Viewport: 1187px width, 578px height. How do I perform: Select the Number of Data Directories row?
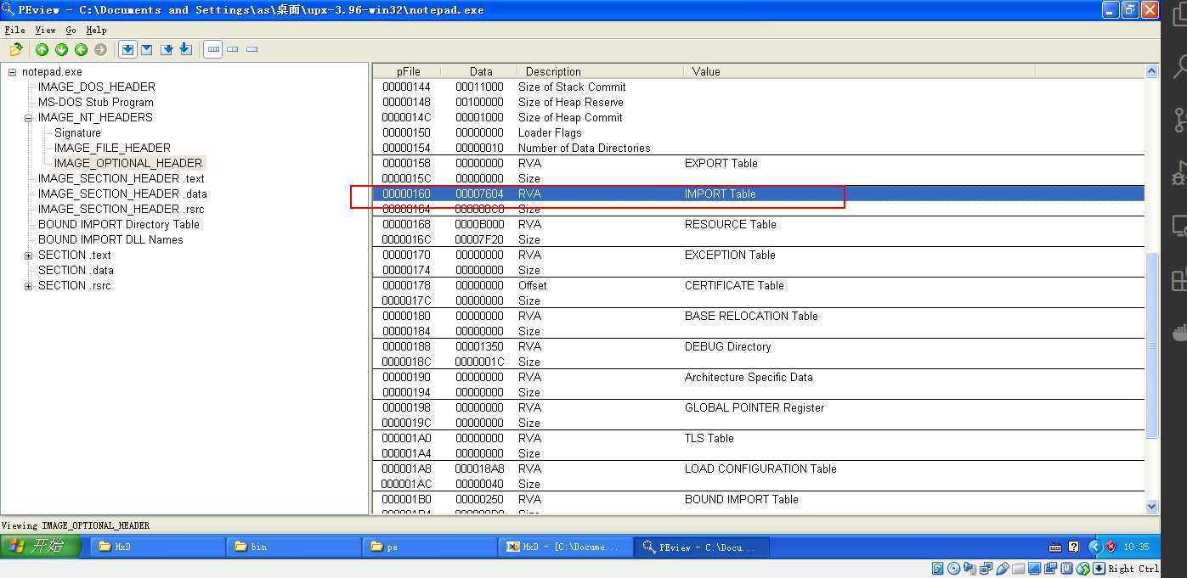759,148
